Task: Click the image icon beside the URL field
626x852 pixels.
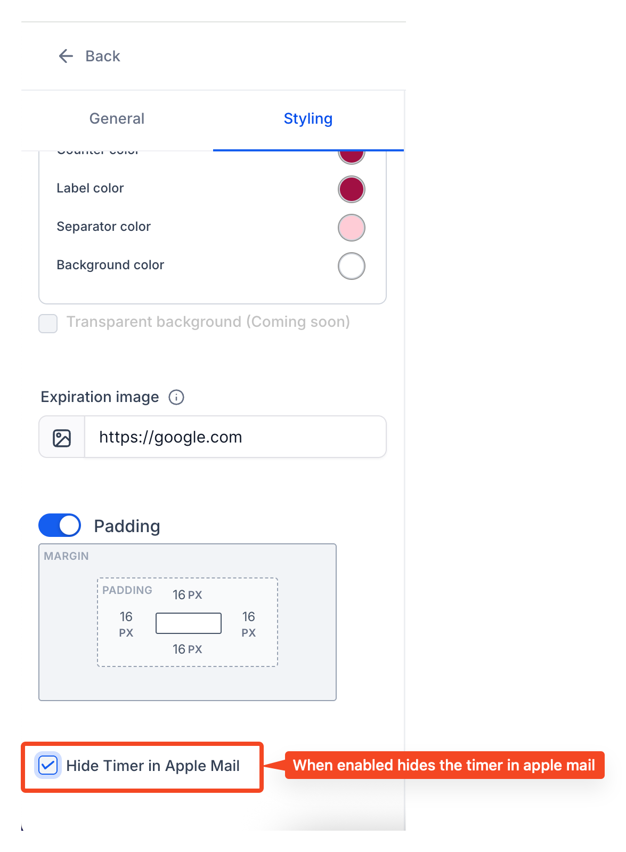Action: (x=62, y=438)
